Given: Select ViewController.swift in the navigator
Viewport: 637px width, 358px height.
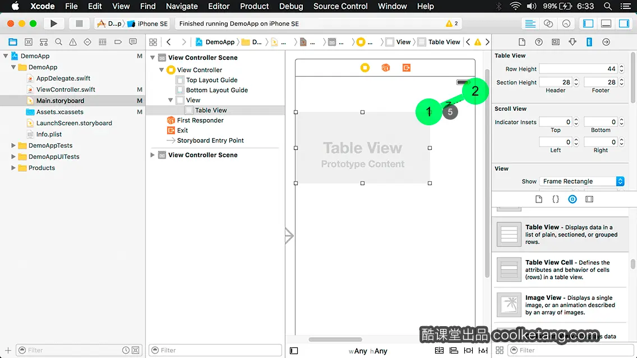Looking at the screenshot, I should coord(66,89).
